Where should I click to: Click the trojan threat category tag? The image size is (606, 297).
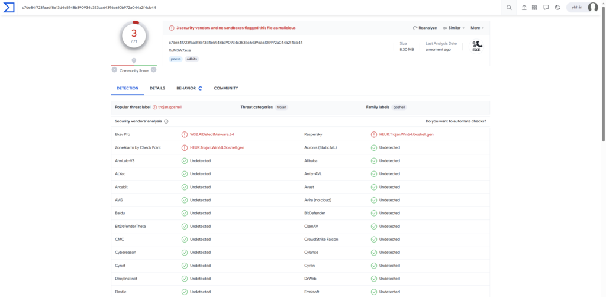[x=281, y=107]
